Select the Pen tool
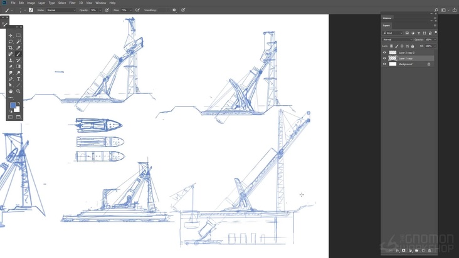This screenshot has height=258, width=459. click(11, 79)
